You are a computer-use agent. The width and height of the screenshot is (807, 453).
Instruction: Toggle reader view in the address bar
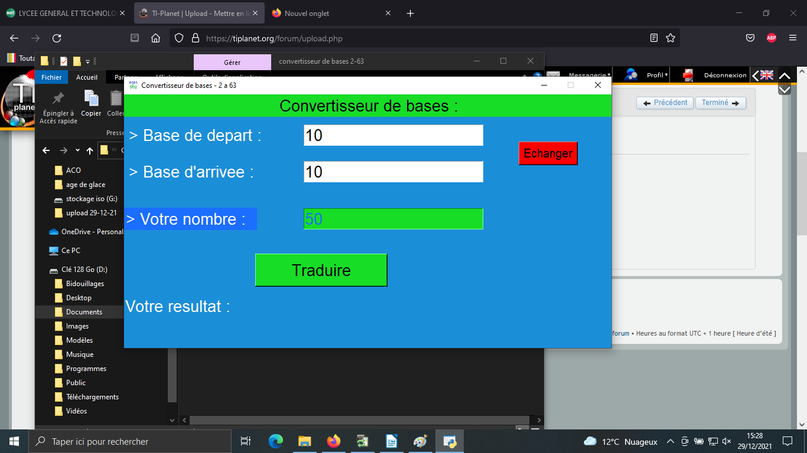(653, 38)
